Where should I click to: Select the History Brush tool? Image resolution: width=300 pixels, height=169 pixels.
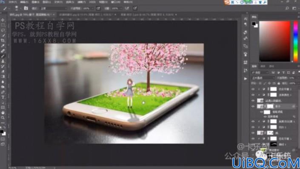tap(3, 66)
